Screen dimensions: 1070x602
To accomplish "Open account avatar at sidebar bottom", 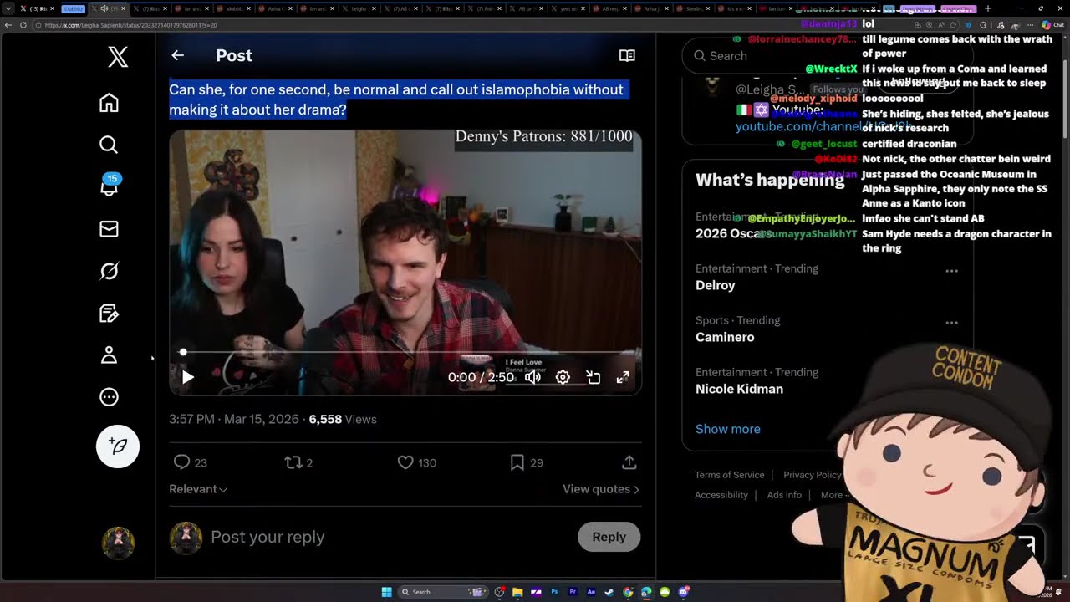I will [118, 543].
